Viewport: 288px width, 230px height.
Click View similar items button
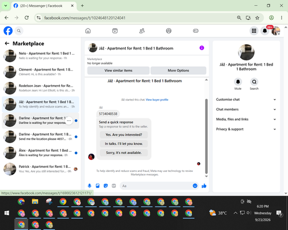119,71
